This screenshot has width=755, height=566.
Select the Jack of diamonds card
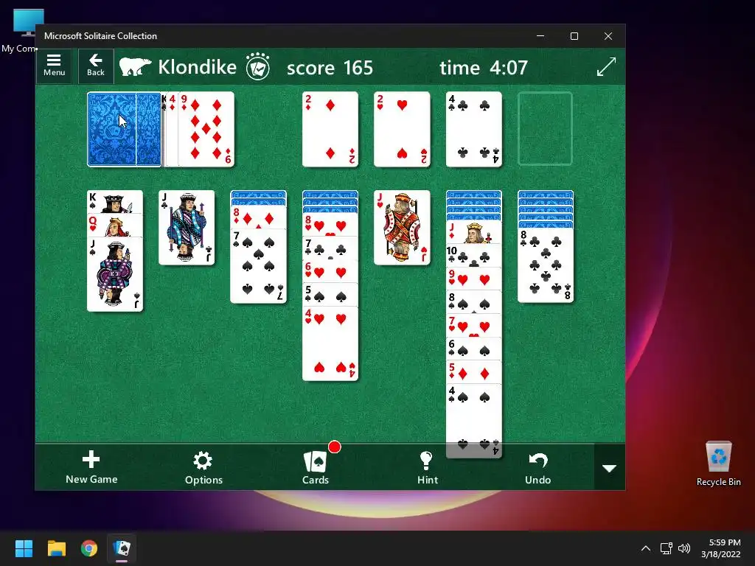click(x=474, y=232)
